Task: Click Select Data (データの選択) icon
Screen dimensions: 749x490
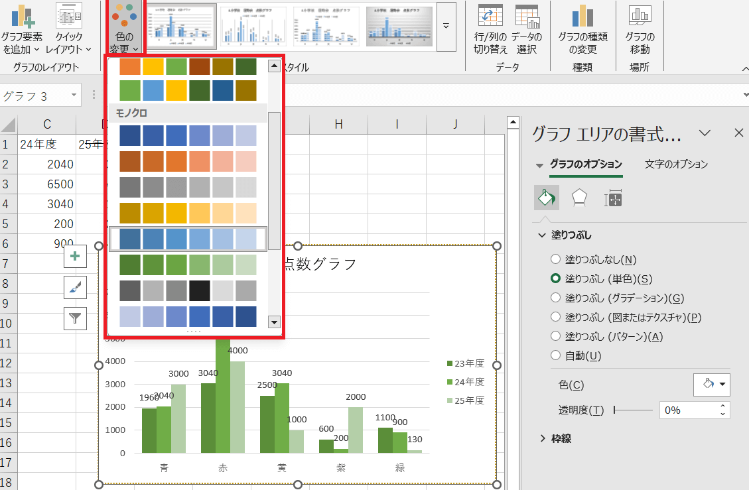Action: coord(527,16)
